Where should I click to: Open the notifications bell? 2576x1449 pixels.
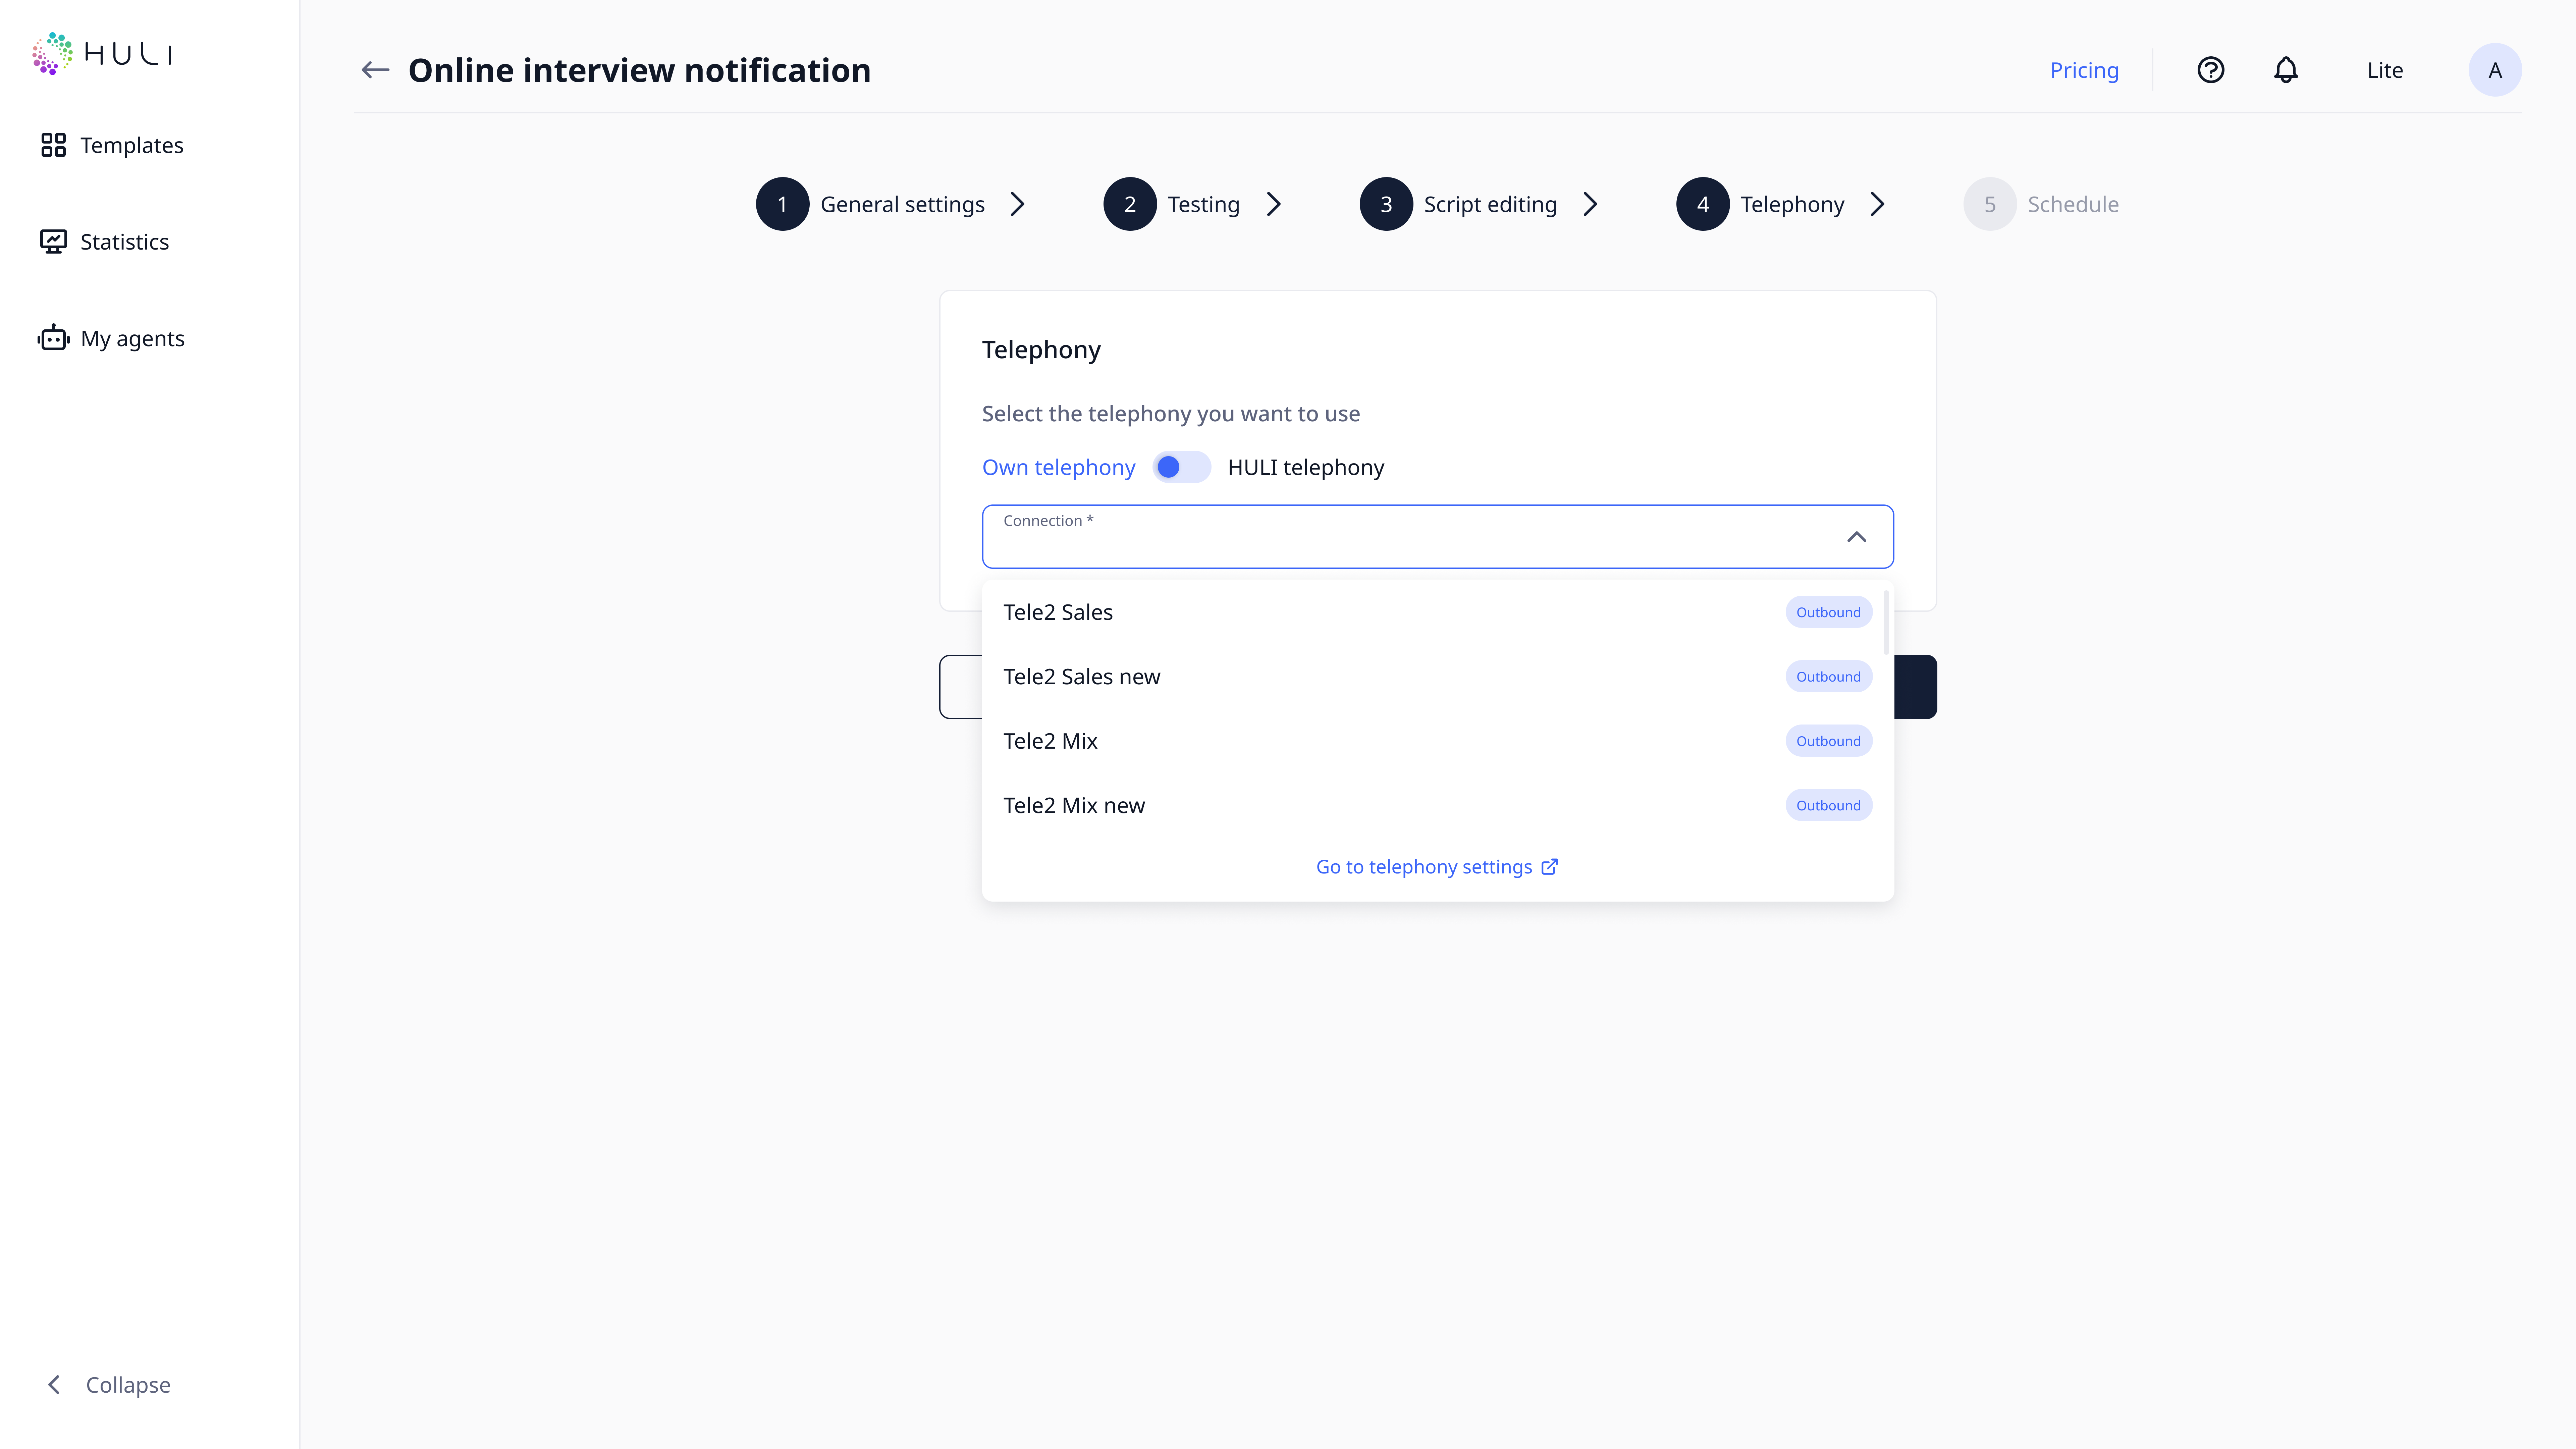tap(2286, 70)
